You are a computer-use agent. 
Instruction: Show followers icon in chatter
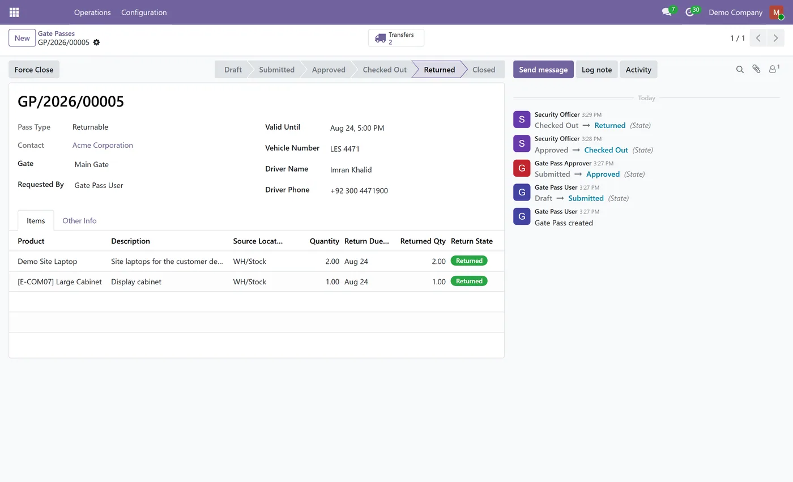774,69
